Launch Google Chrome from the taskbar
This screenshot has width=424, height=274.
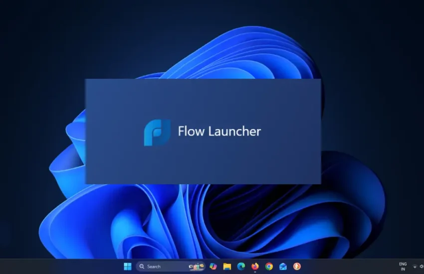click(x=269, y=267)
